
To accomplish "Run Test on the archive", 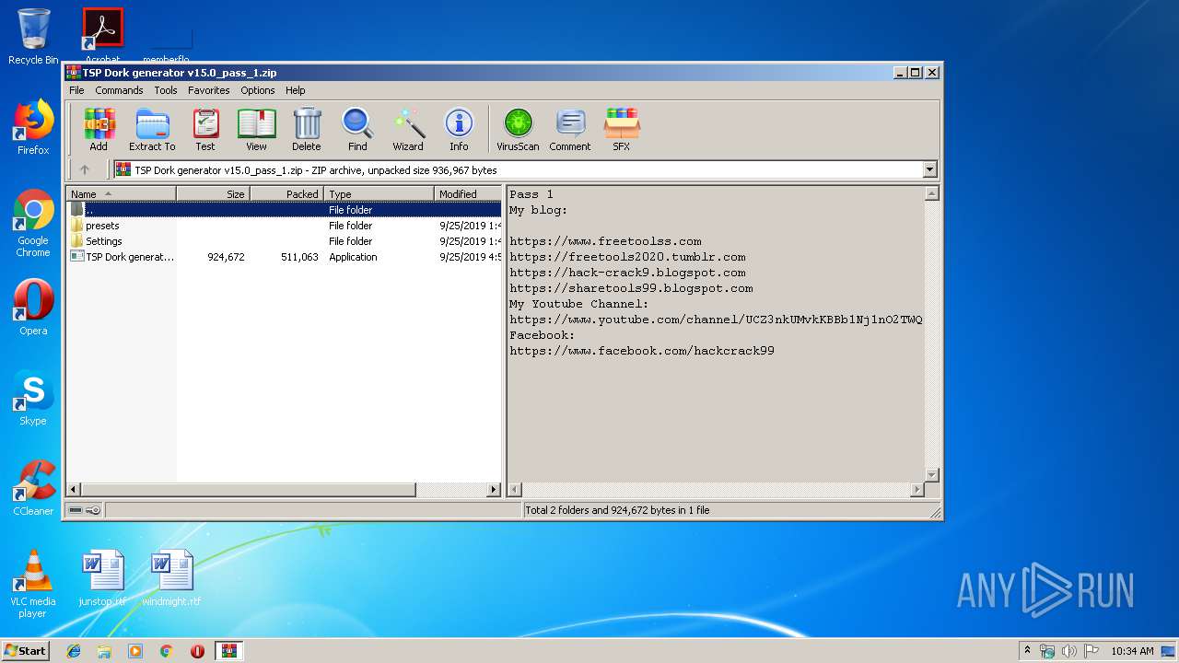I will (205, 129).
